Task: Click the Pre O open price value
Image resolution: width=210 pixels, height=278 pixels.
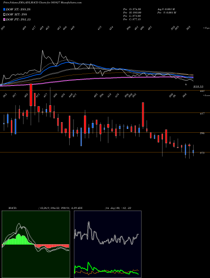Action: click(x=132, y=9)
